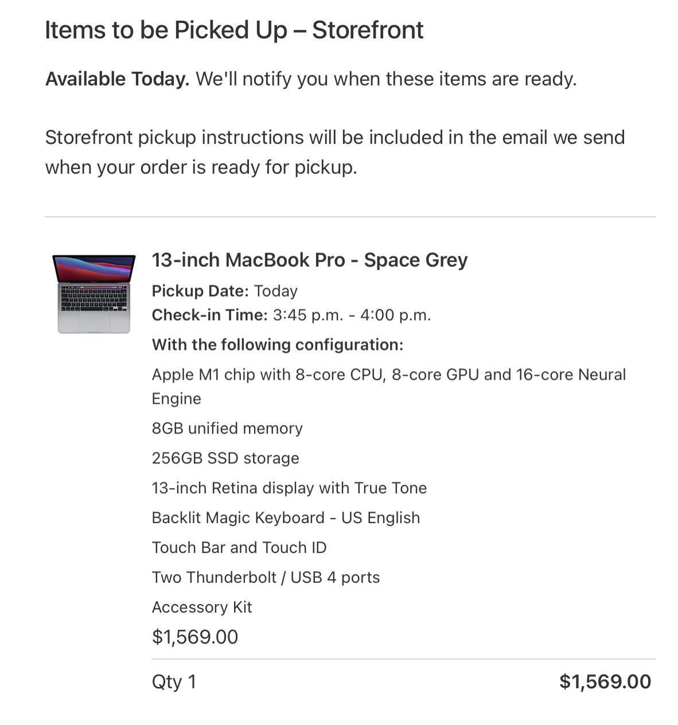
Task: Click the Apple M1 chip specification line
Action: click(389, 387)
